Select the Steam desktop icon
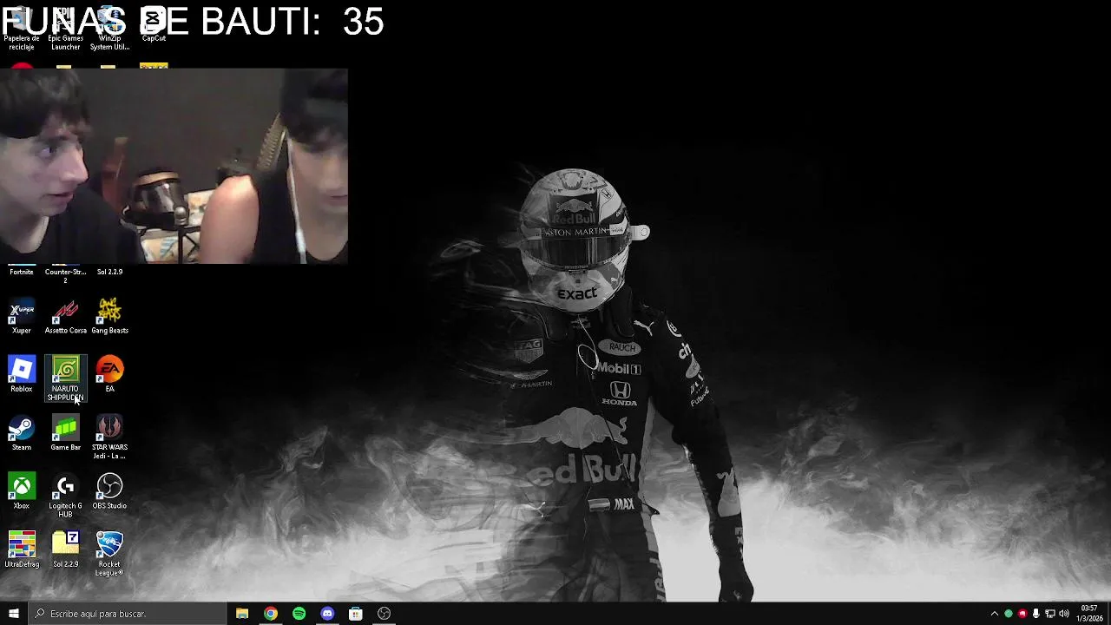Viewport: 1111px width, 625px height. (22, 433)
